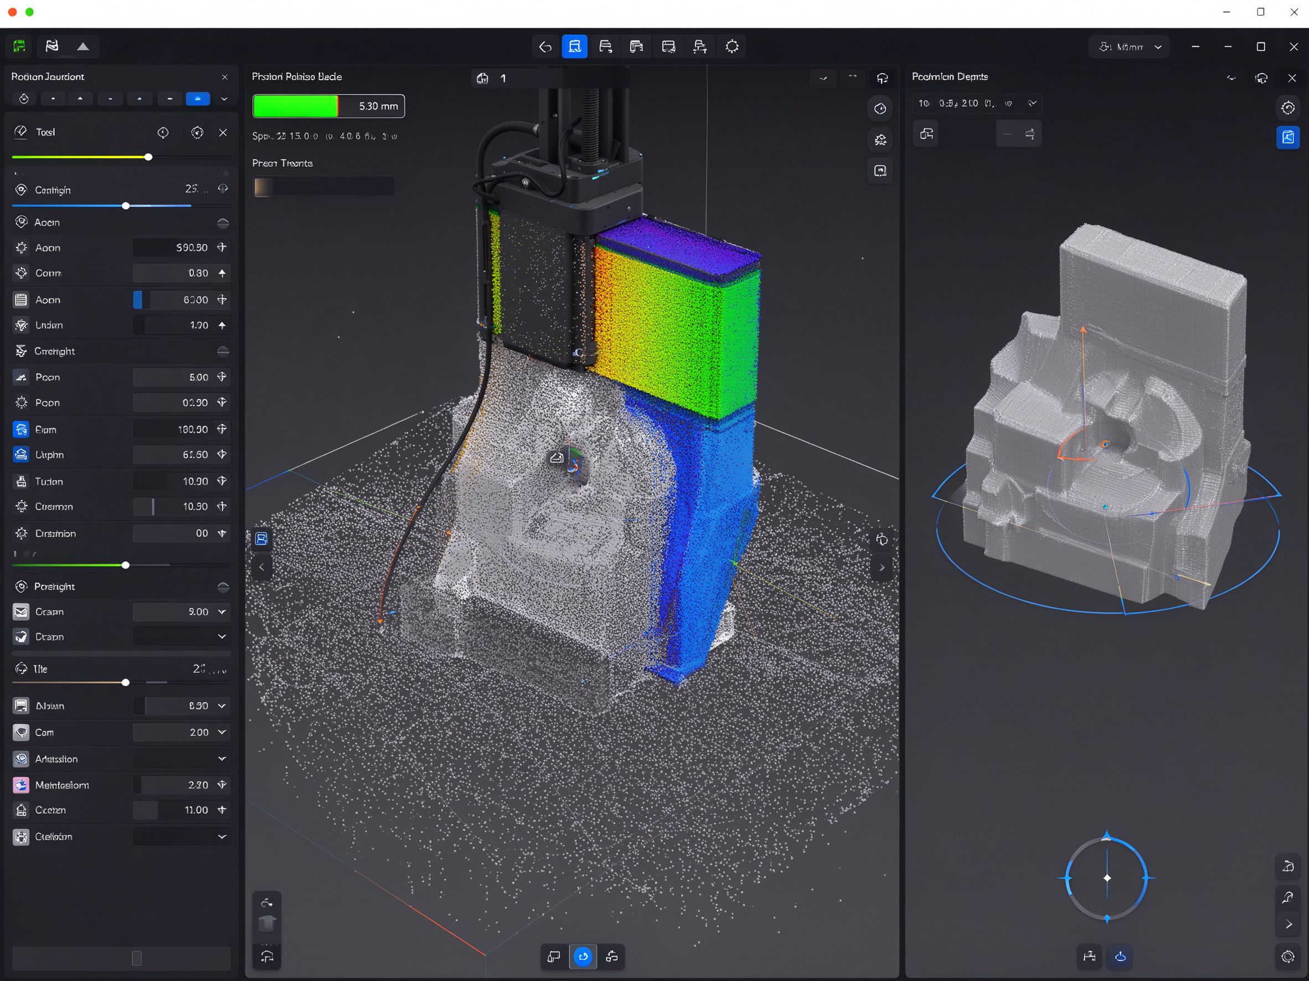This screenshot has width=1309, height=981.
Task: Collapse the Poreright section
Action: tap(223, 587)
